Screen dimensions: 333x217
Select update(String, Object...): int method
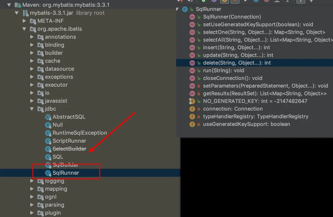238,55
